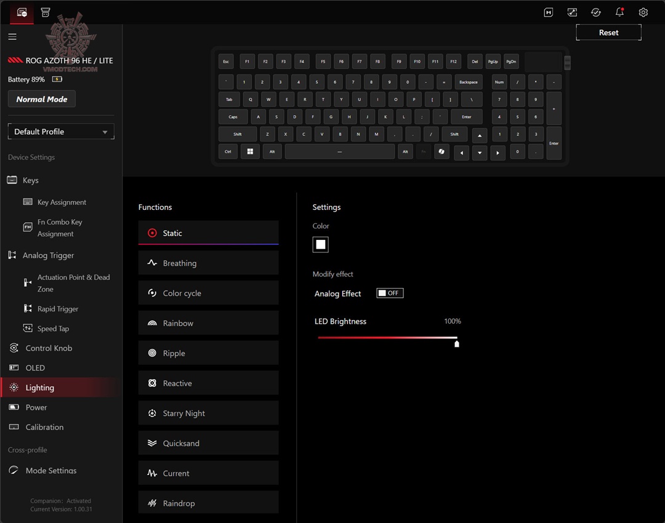Screen dimensions: 665x523
Task: Click the right arrow key on keyboard preview
Action: point(498,153)
